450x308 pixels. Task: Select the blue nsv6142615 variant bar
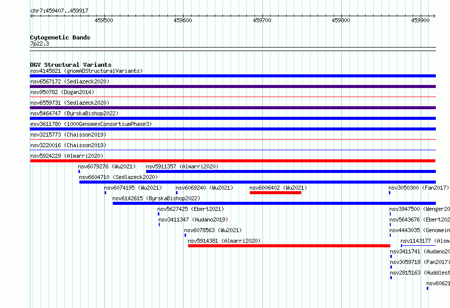[274, 203]
